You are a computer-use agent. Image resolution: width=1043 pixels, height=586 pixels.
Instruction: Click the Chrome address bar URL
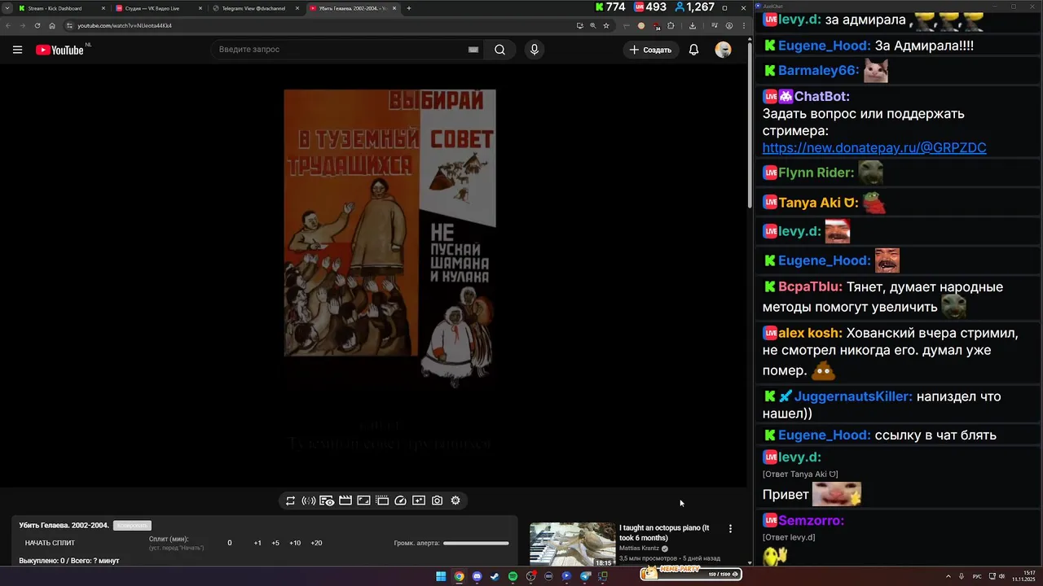click(x=125, y=25)
